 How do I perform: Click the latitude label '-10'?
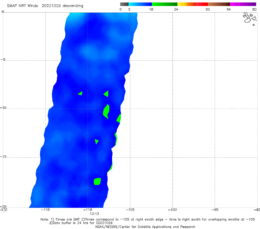pyautogui.click(x=3, y=107)
